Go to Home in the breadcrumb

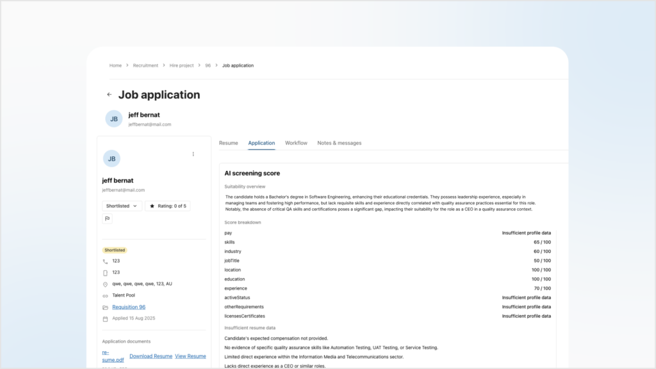(115, 66)
